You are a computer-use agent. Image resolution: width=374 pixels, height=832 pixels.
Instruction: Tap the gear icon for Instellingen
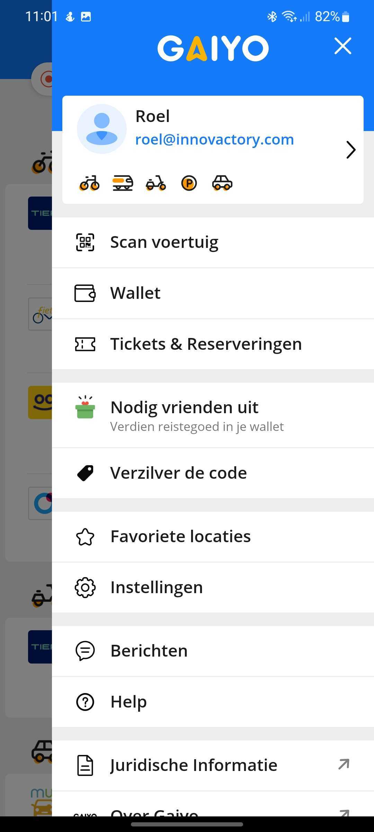click(85, 588)
